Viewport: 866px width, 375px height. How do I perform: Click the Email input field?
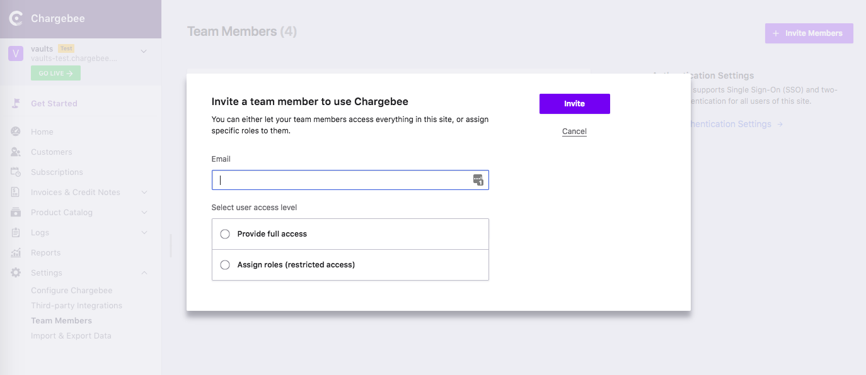340,180
